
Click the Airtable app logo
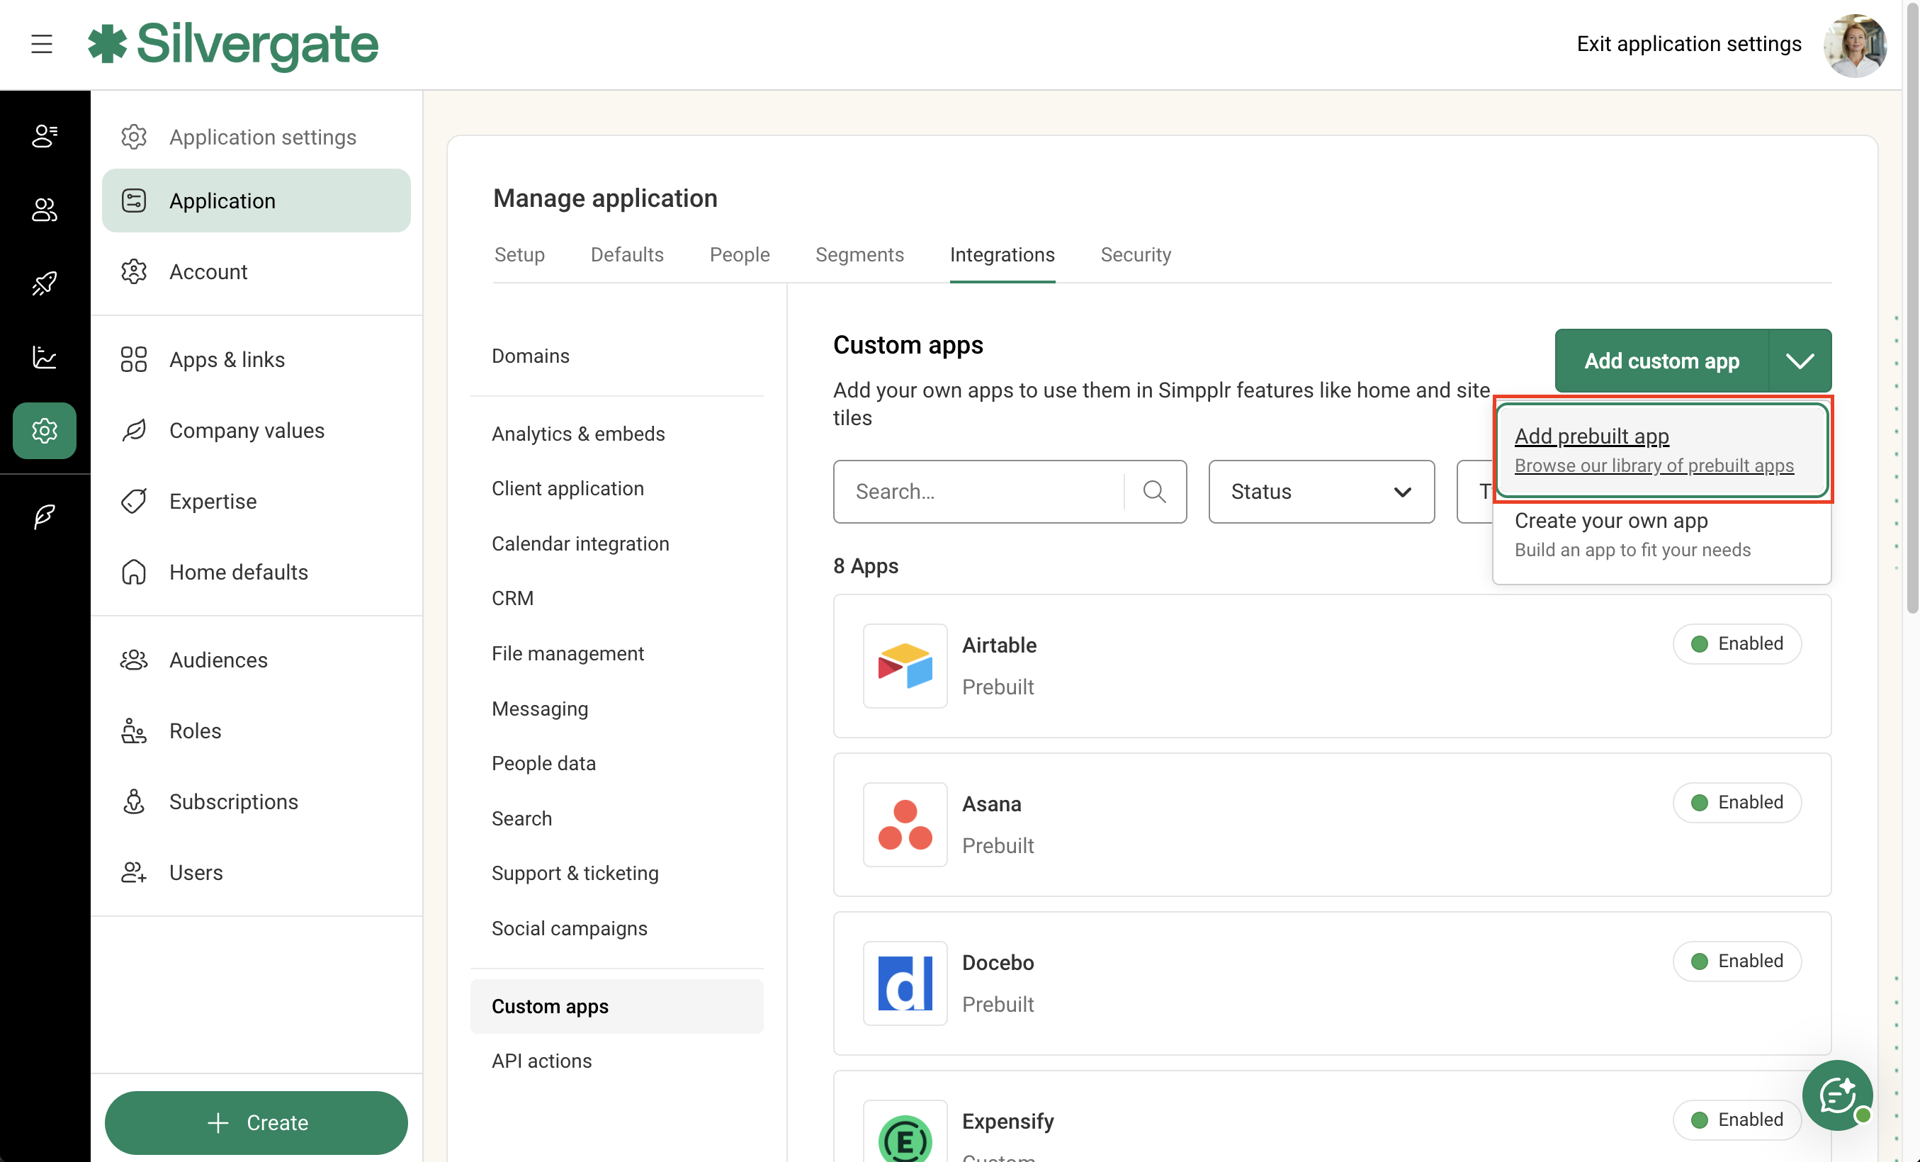pos(905,665)
